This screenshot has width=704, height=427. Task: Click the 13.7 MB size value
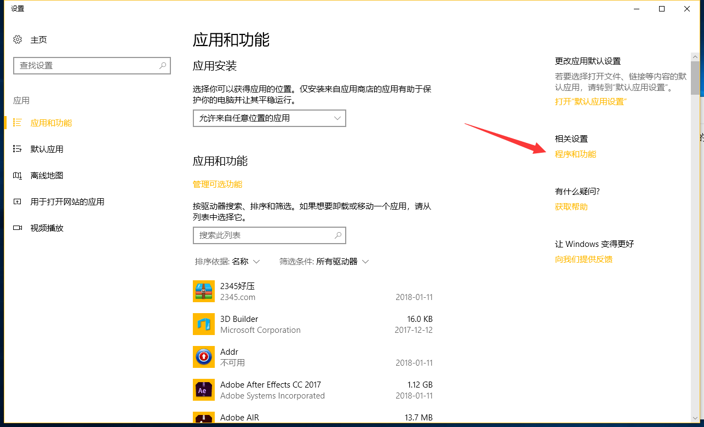pyautogui.click(x=419, y=417)
